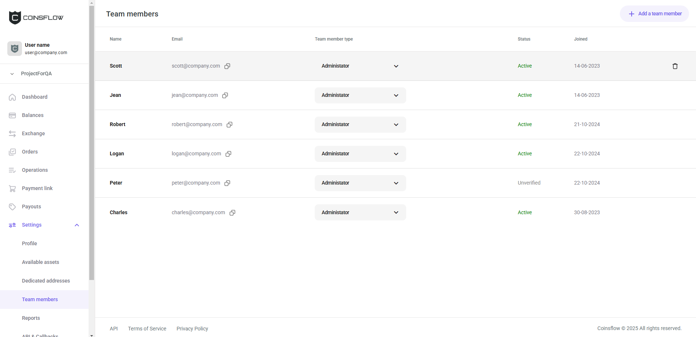This screenshot has width=696, height=337.
Task: Open the Dashboard page
Action: click(x=34, y=97)
